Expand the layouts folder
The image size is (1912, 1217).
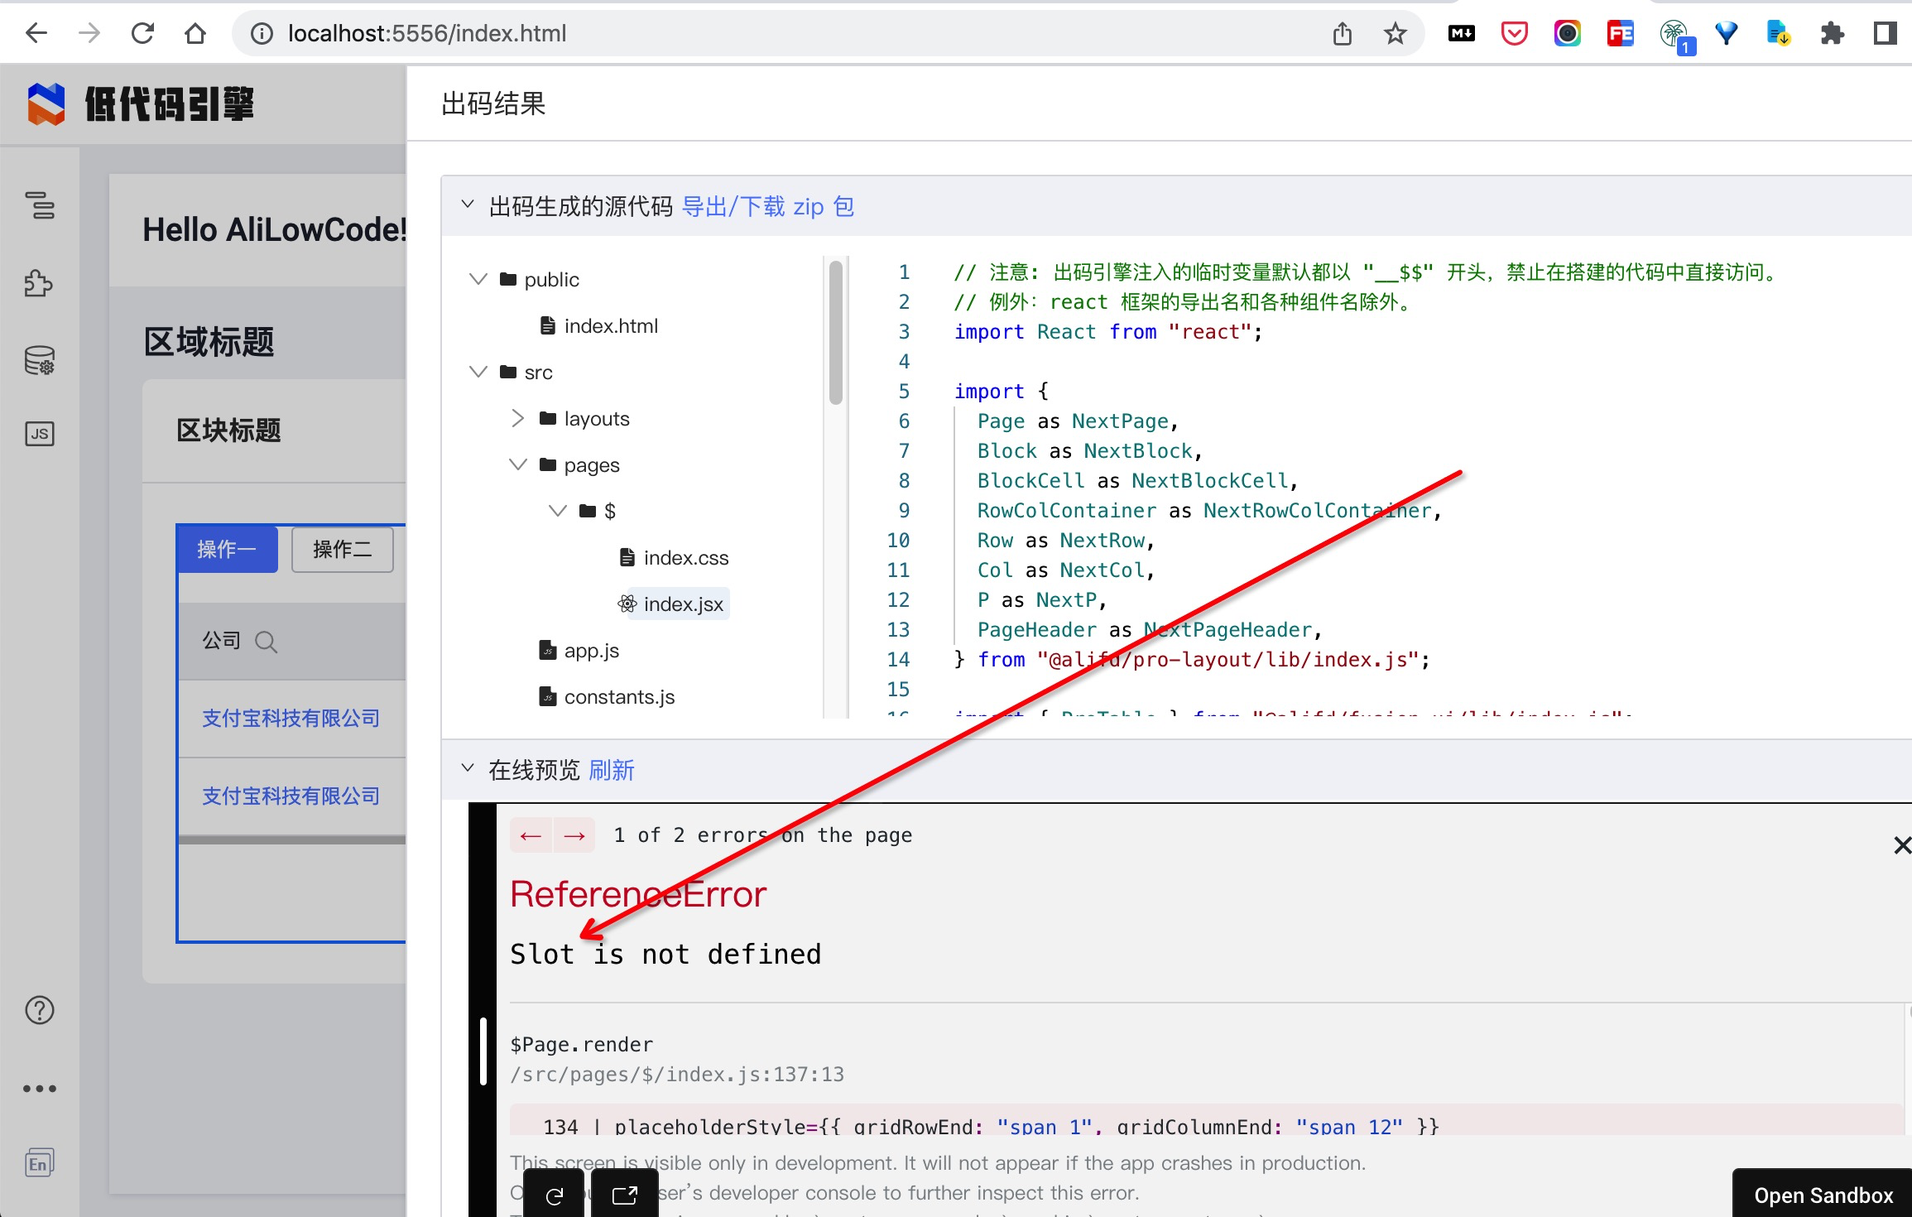[518, 418]
